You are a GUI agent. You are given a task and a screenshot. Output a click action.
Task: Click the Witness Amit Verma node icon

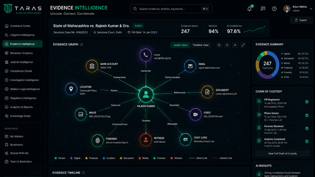(x=146, y=140)
